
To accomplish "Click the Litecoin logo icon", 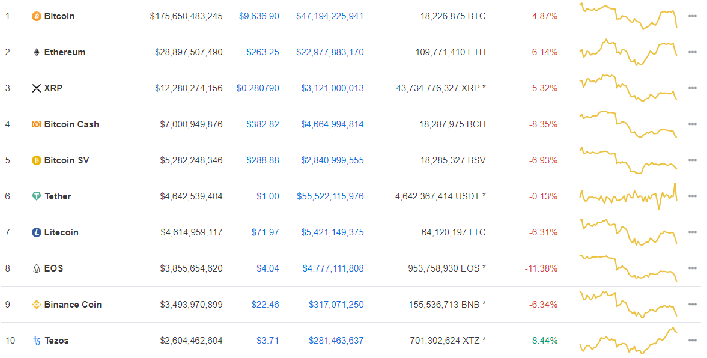I will pos(36,232).
